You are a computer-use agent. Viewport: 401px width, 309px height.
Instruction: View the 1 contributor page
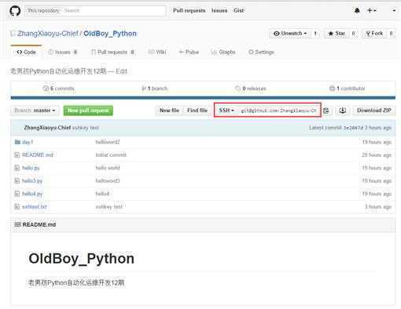pos(347,89)
